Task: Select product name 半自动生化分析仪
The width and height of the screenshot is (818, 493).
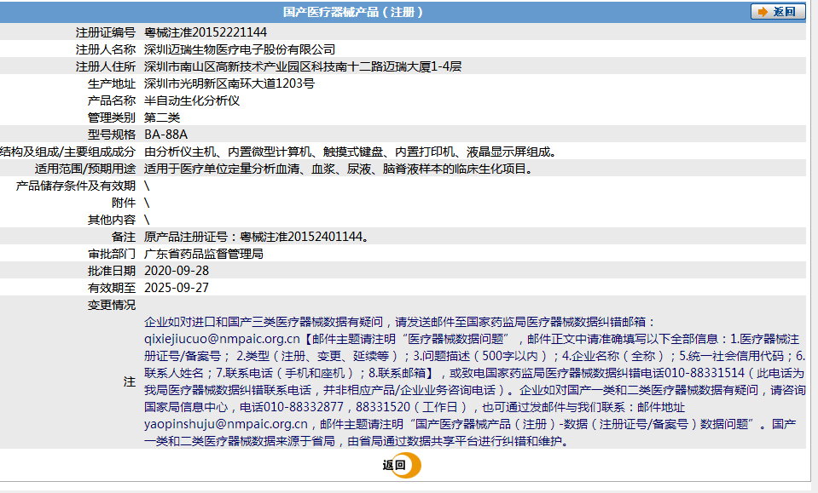Action: (191, 100)
